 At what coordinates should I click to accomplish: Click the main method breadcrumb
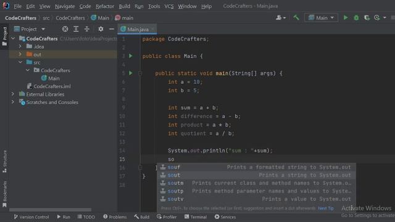coord(124,18)
